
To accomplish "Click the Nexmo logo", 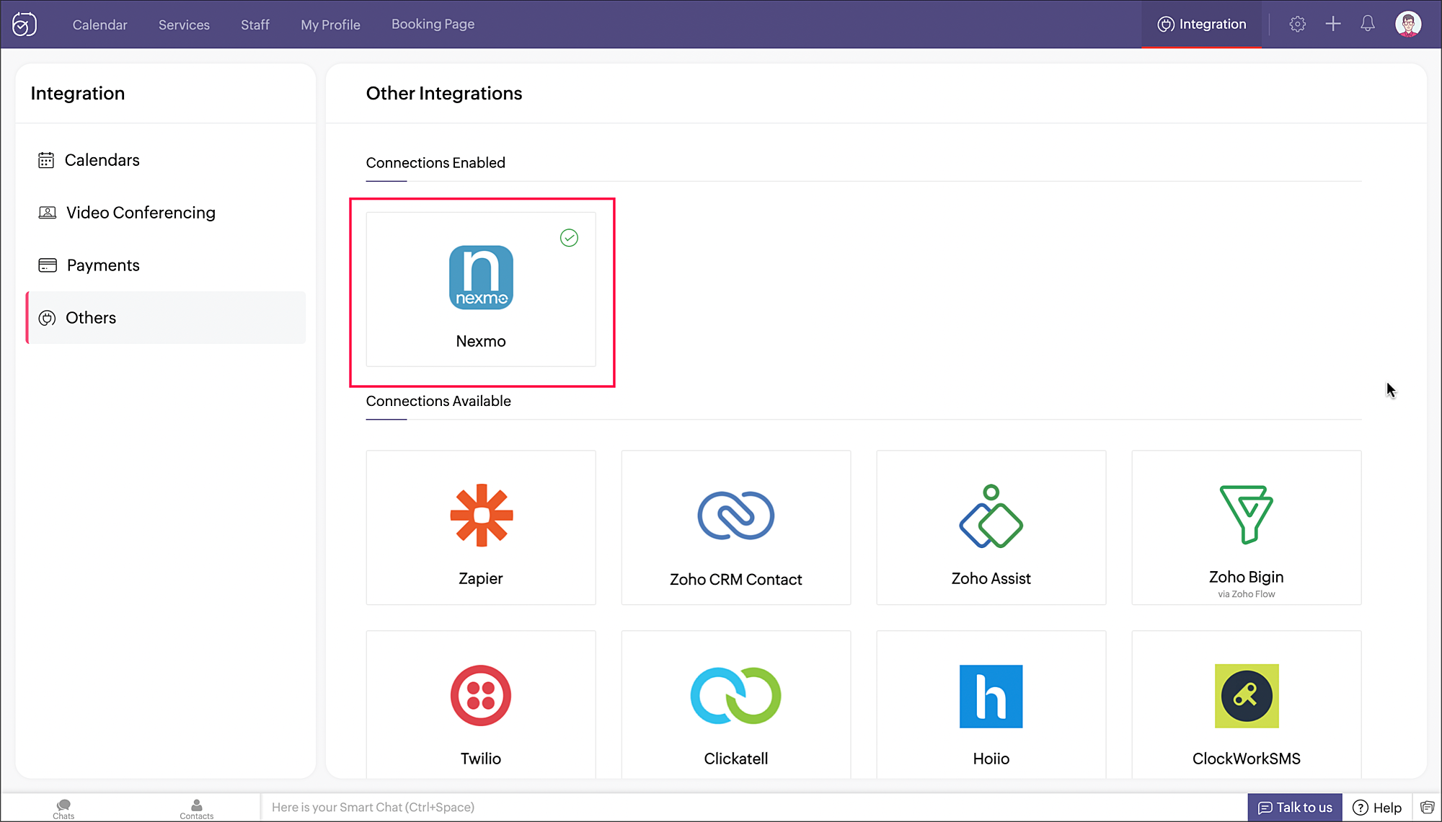I will tap(481, 278).
